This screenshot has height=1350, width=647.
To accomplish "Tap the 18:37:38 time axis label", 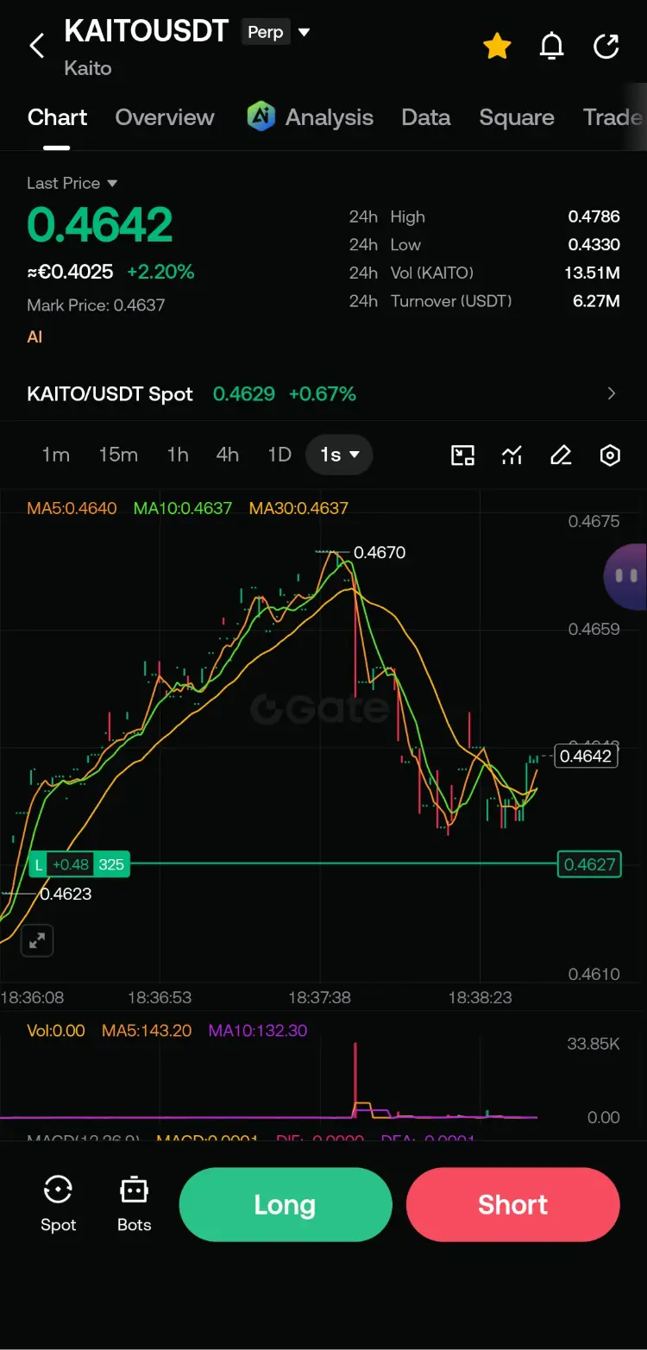I will [x=320, y=997].
